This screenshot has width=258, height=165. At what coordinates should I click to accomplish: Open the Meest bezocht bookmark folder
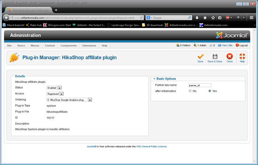[14, 25]
